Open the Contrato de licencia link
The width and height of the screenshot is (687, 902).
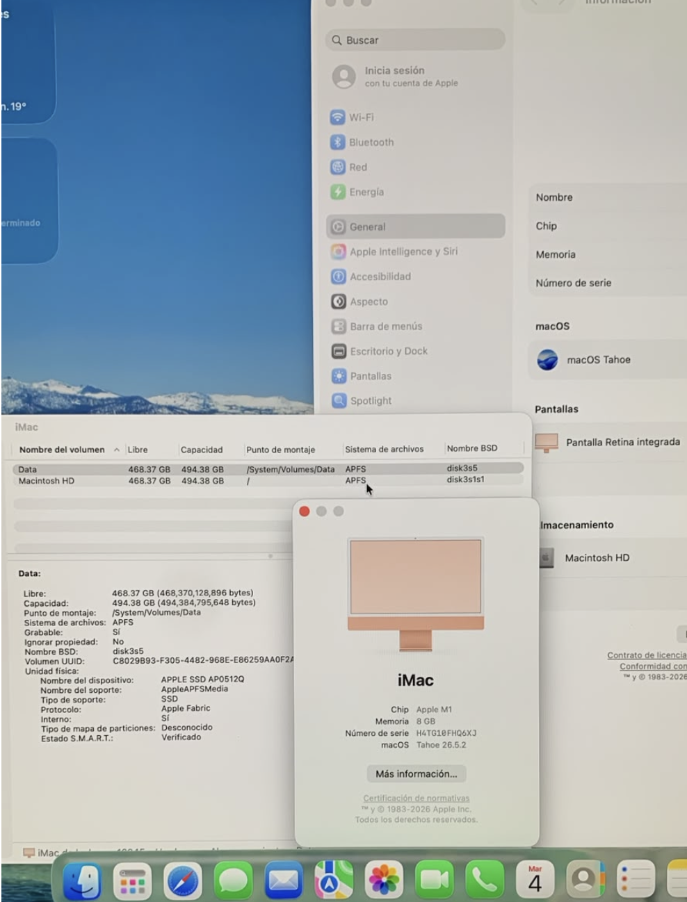click(x=647, y=655)
